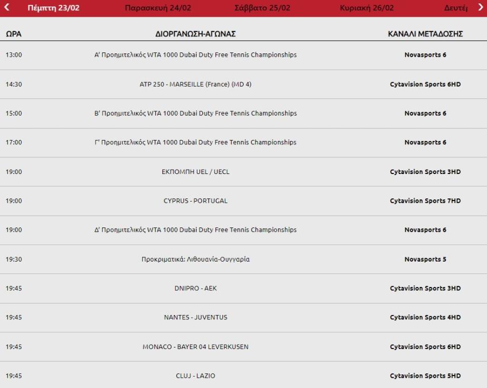This screenshot has width=487, height=388.
Task: Click Novasports 6 in the 15:00 row
Action: [425, 113]
